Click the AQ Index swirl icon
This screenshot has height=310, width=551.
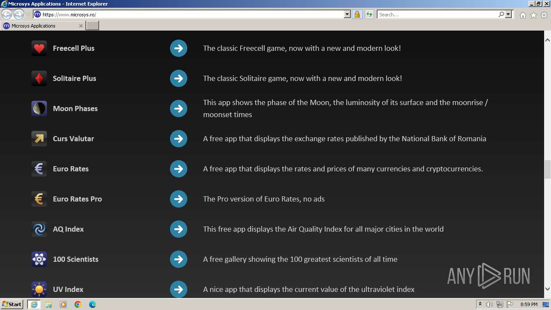click(x=39, y=229)
